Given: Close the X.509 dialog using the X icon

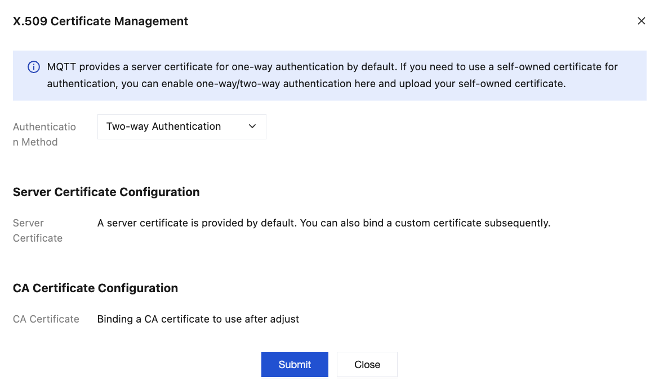Looking at the screenshot, I should click(x=641, y=21).
